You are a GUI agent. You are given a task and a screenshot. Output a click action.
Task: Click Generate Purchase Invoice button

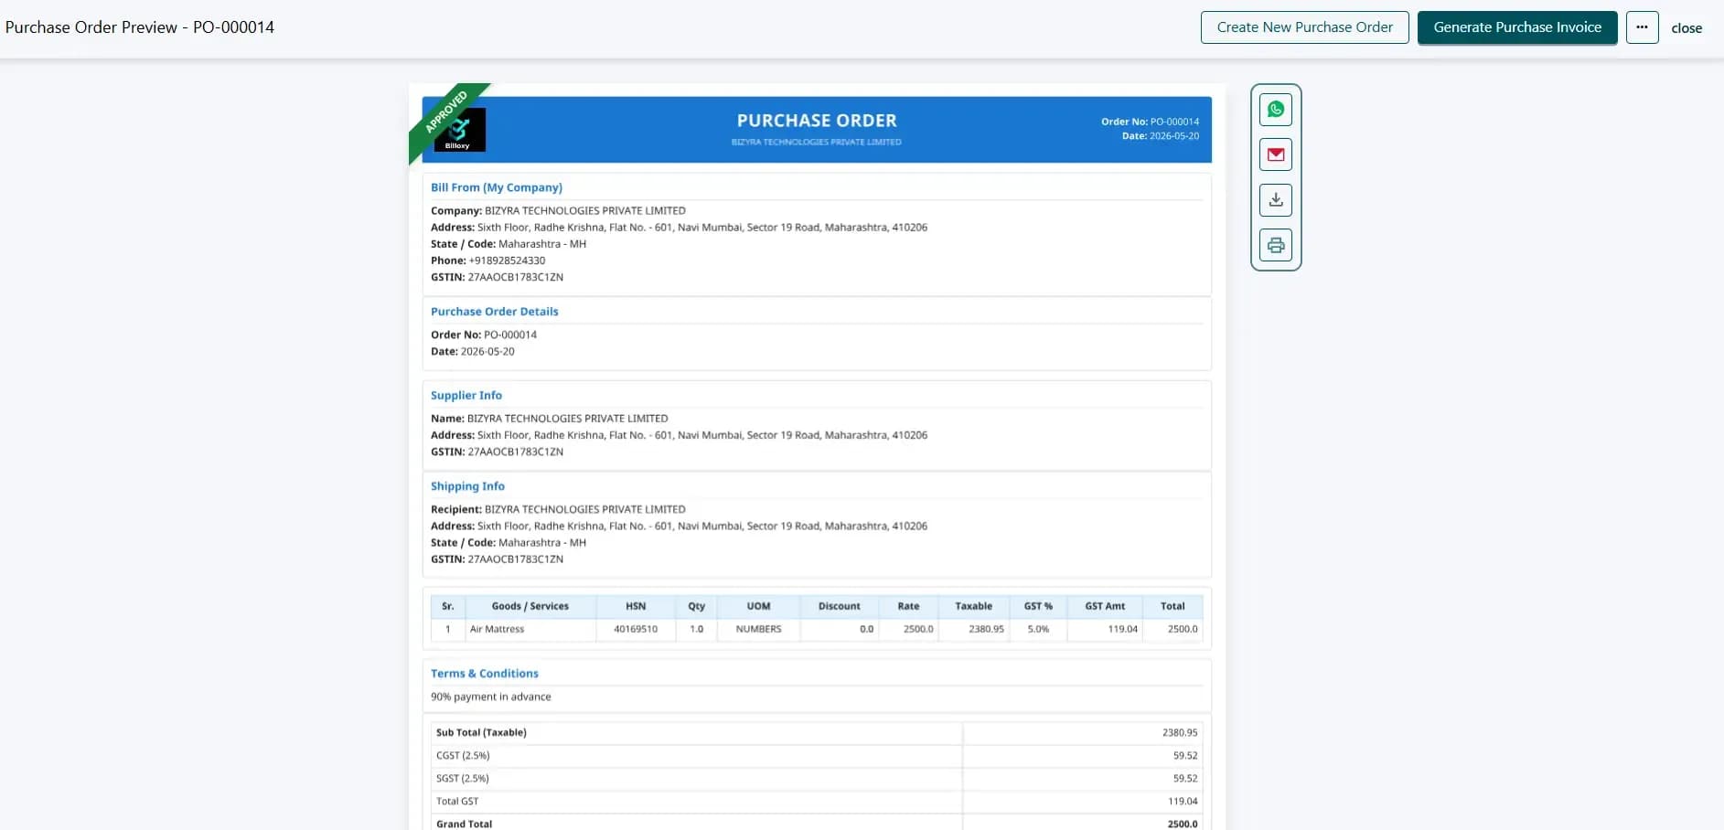[1517, 27]
